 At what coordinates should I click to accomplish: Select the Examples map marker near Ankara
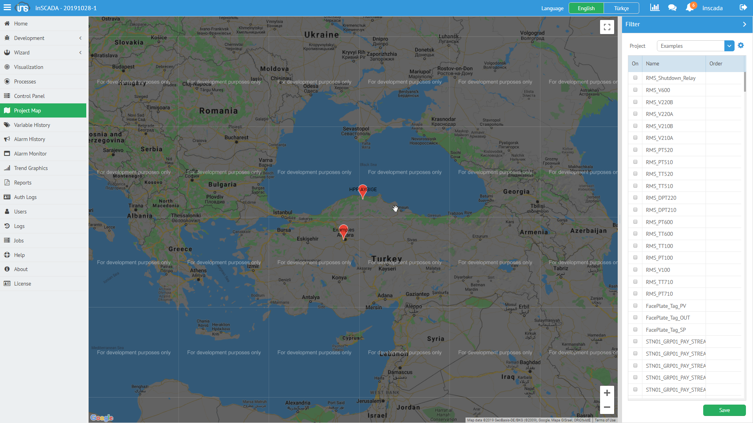click(x=344, y=232)
